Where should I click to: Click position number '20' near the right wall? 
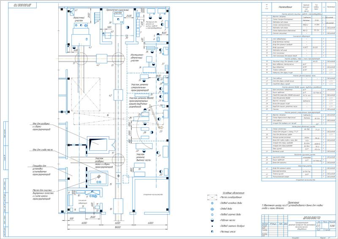pos(161,175)
